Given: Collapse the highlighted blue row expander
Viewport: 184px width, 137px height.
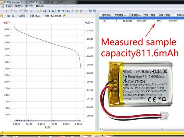Looking at the screenshot, I should click(101, 18).
